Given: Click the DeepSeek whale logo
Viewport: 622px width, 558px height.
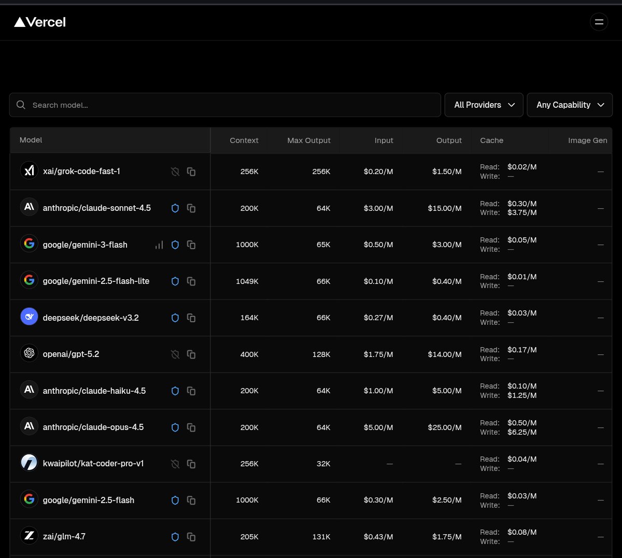Looking at the screenshot, I should pyautogui.click(x=29, y=316).
